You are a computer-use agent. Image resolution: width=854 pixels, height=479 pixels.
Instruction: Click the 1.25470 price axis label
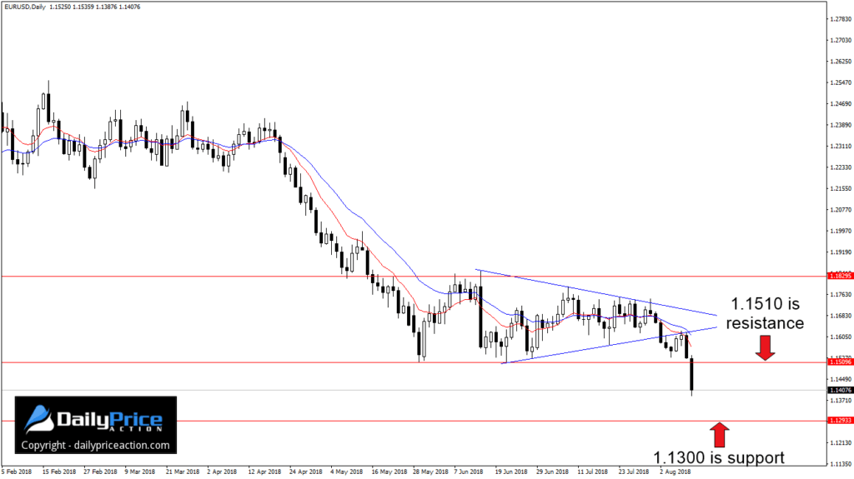pyautogui.click(x=841, y=82)
